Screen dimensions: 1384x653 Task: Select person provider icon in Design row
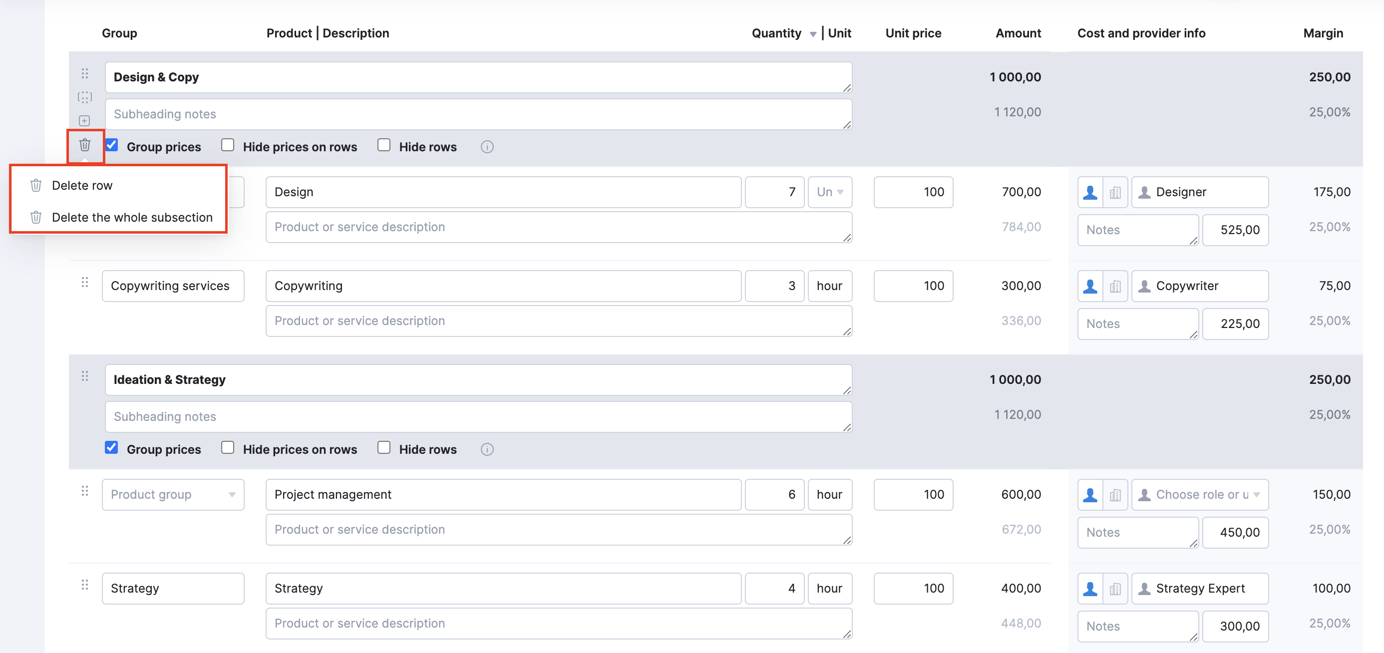click(x=1090, y=192)
